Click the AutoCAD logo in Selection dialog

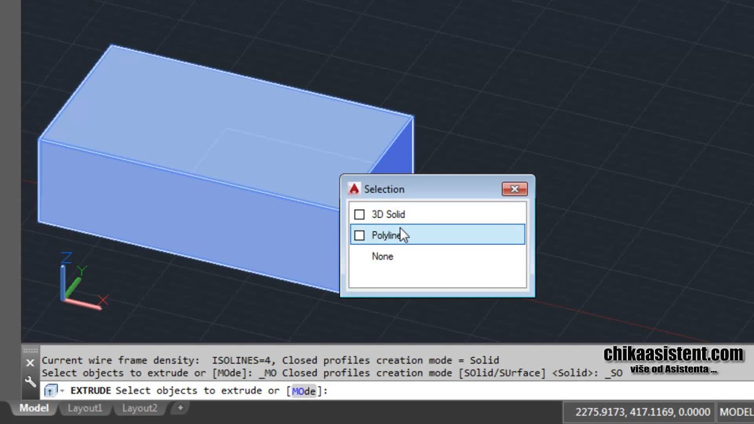pos(353,189)
